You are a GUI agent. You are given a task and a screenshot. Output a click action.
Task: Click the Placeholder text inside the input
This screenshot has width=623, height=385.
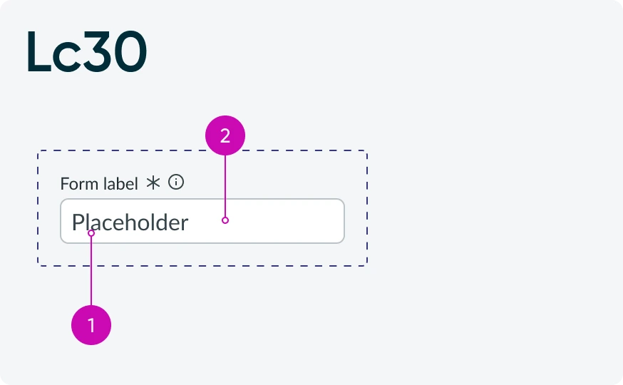click(130, 222)
